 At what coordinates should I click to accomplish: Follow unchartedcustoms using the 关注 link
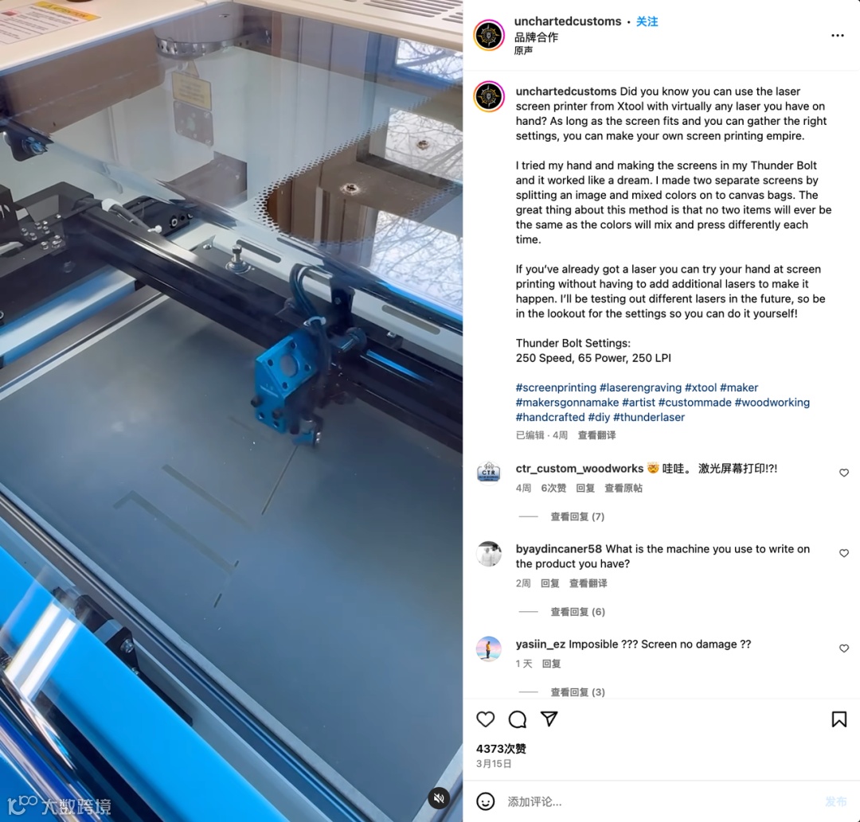click(647, 21)
